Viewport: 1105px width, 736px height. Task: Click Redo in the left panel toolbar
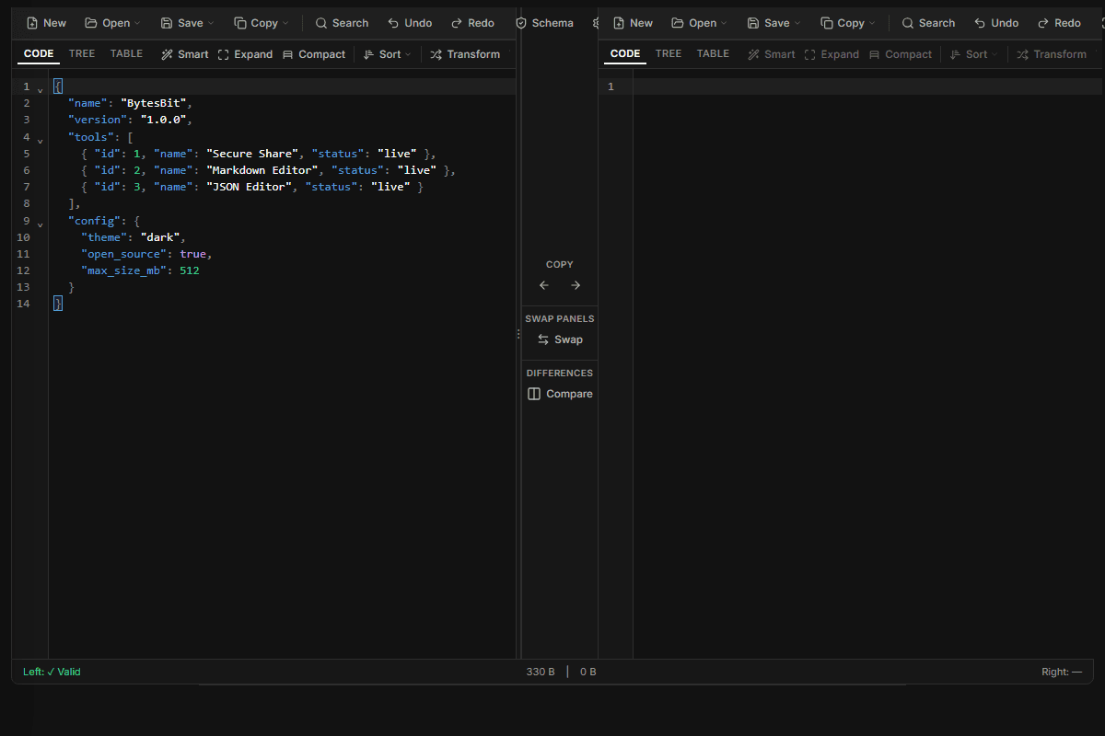472,23
